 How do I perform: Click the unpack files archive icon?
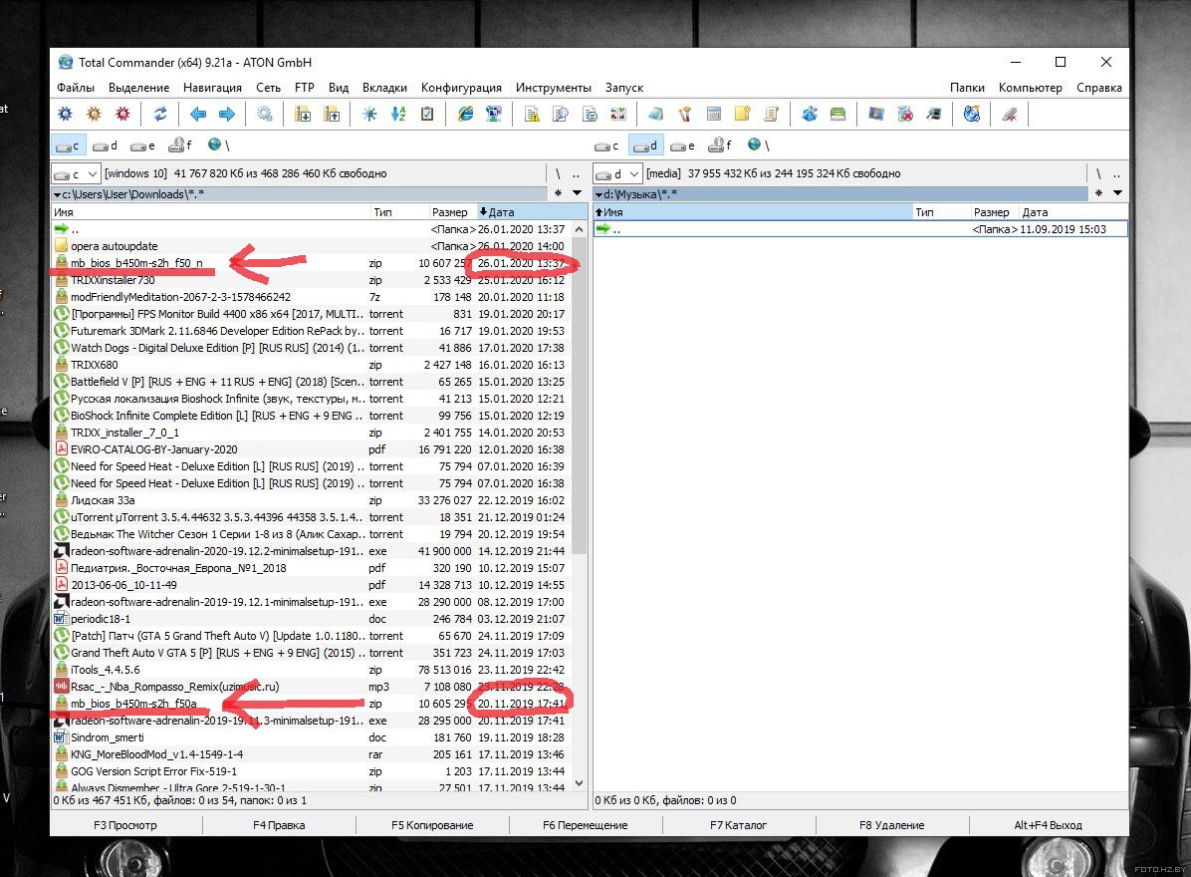(332, 114)
